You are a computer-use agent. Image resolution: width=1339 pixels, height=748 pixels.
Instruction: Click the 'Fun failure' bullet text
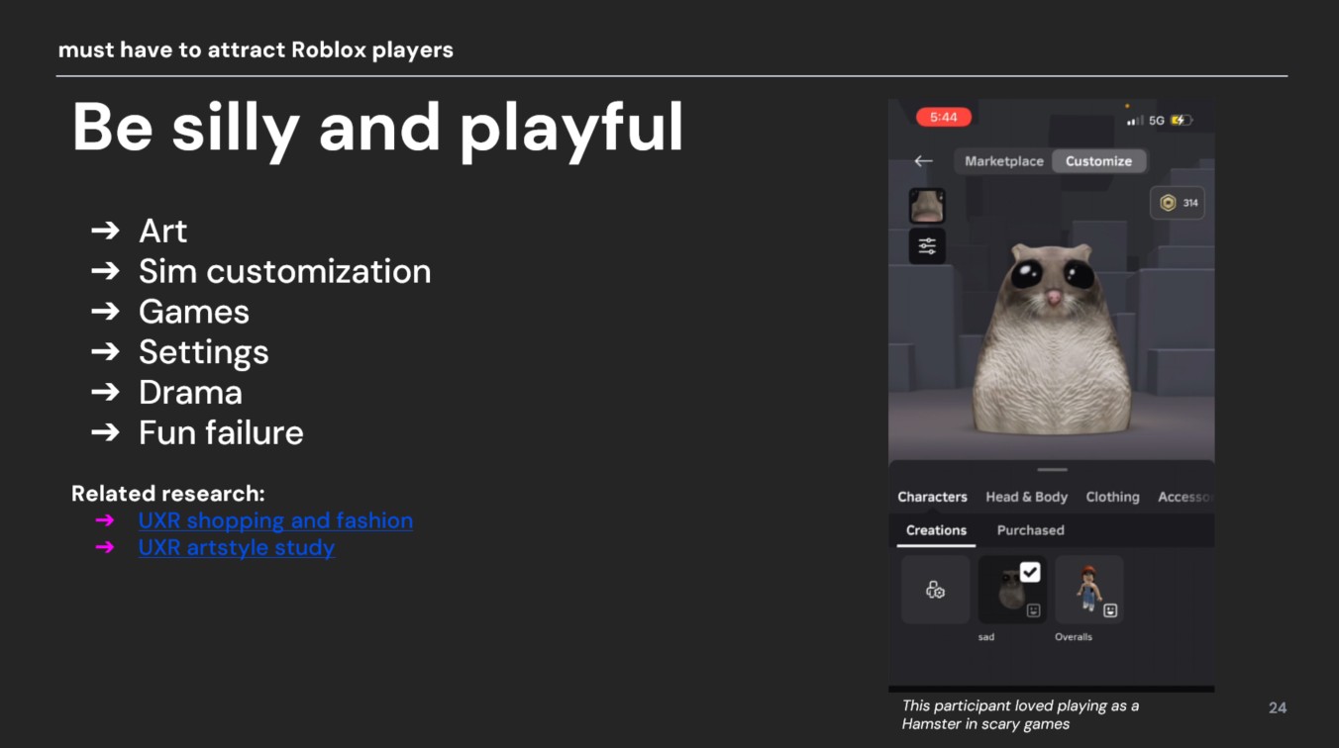click(x=221, y=432)
